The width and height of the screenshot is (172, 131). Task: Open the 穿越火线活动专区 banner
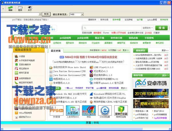tap(151, 104)
